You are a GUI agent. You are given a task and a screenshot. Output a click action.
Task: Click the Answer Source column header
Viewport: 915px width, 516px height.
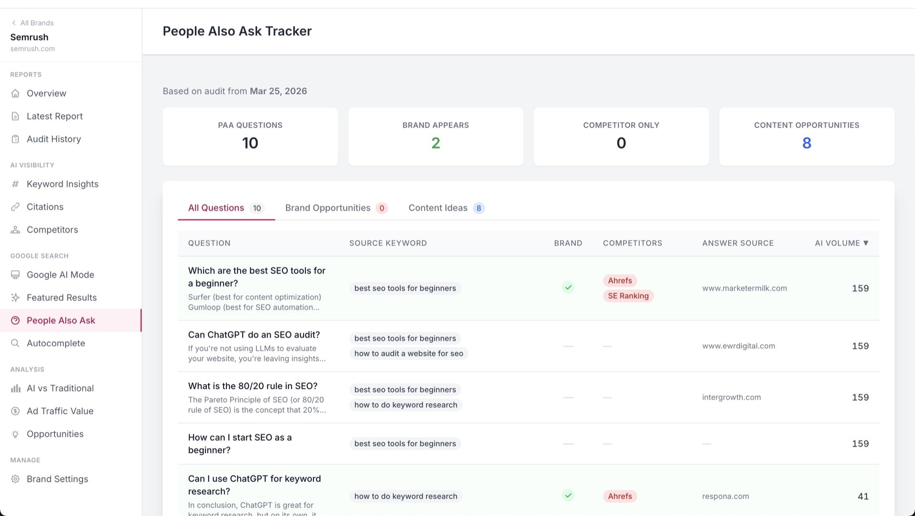point(738,243)
